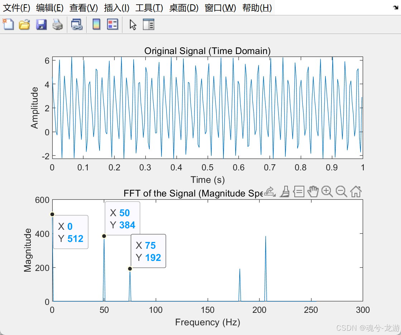
Task: Open the 工具(T) menu
Action: click(149, 8)
